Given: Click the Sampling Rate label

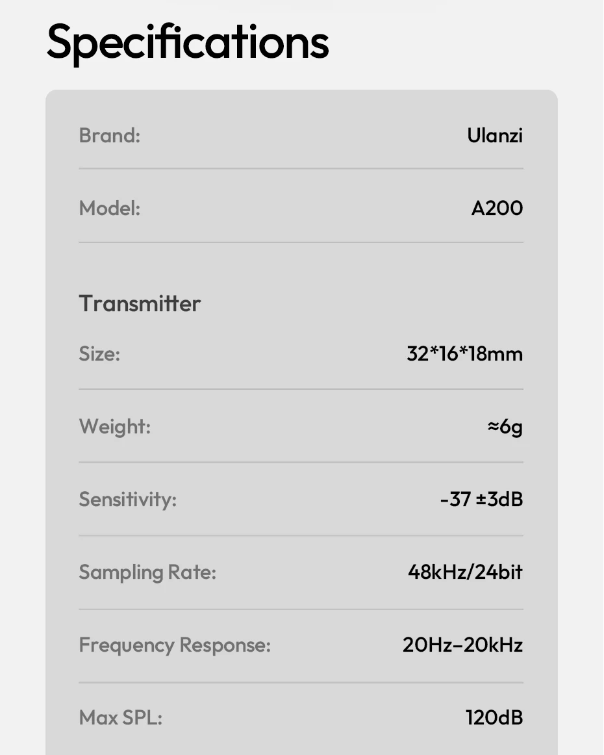Looking at the screenshot, I should click(x=147, y=572).
